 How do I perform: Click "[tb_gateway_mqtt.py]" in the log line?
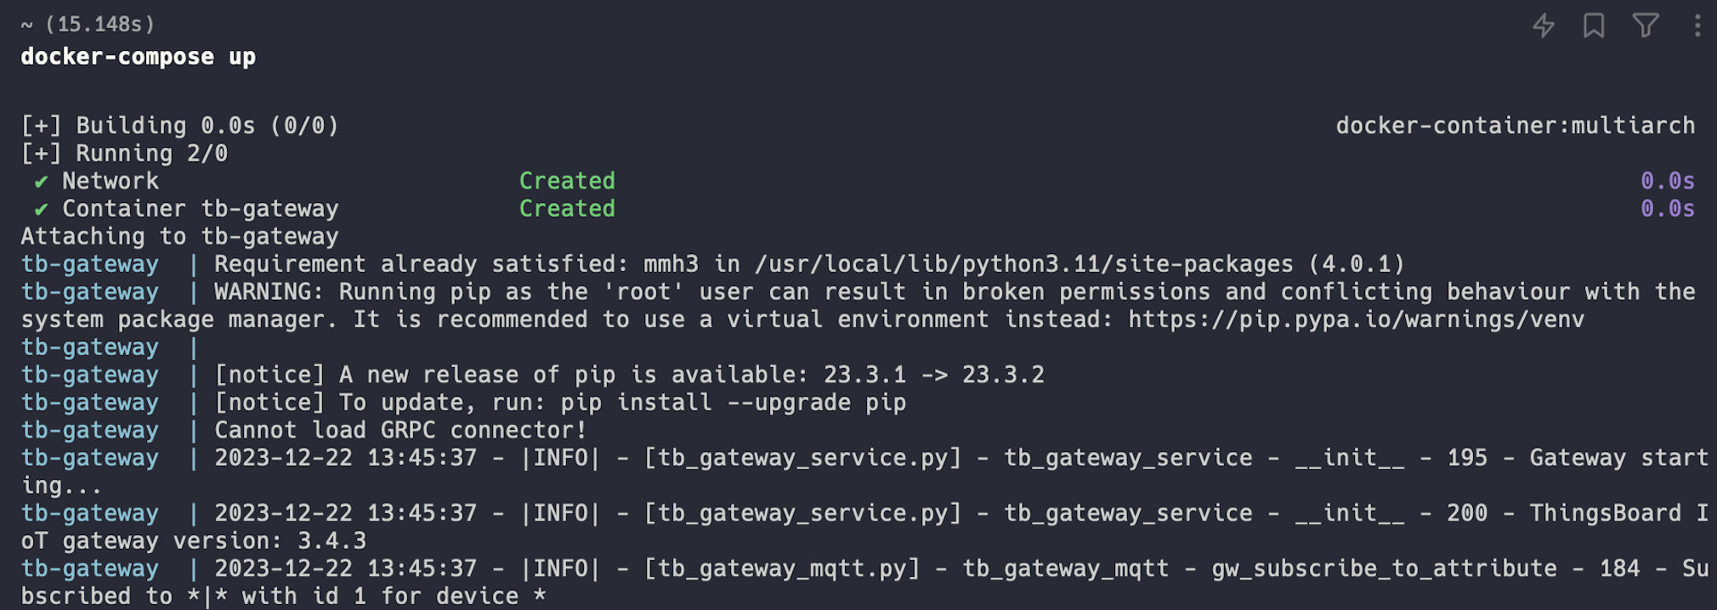[781, 568]
